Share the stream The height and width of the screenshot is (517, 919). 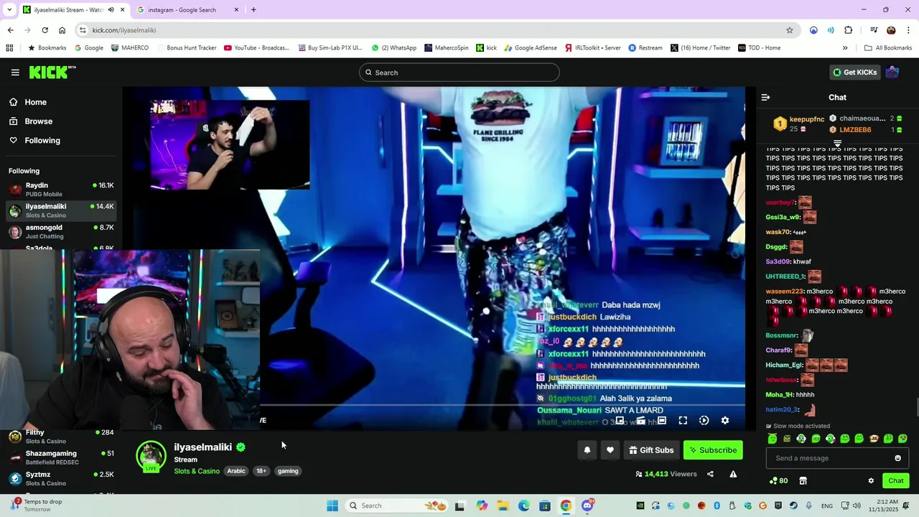pos(710,474)
